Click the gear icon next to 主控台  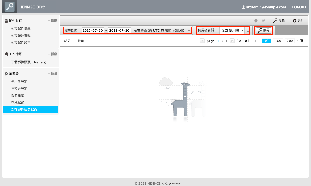pyautogui.click(x=6, y=74)
